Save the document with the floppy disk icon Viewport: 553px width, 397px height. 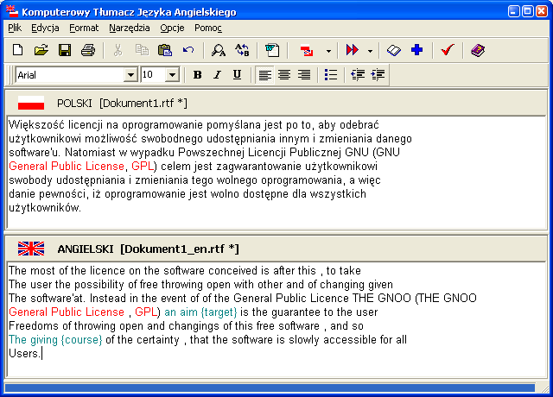point(65,50)
